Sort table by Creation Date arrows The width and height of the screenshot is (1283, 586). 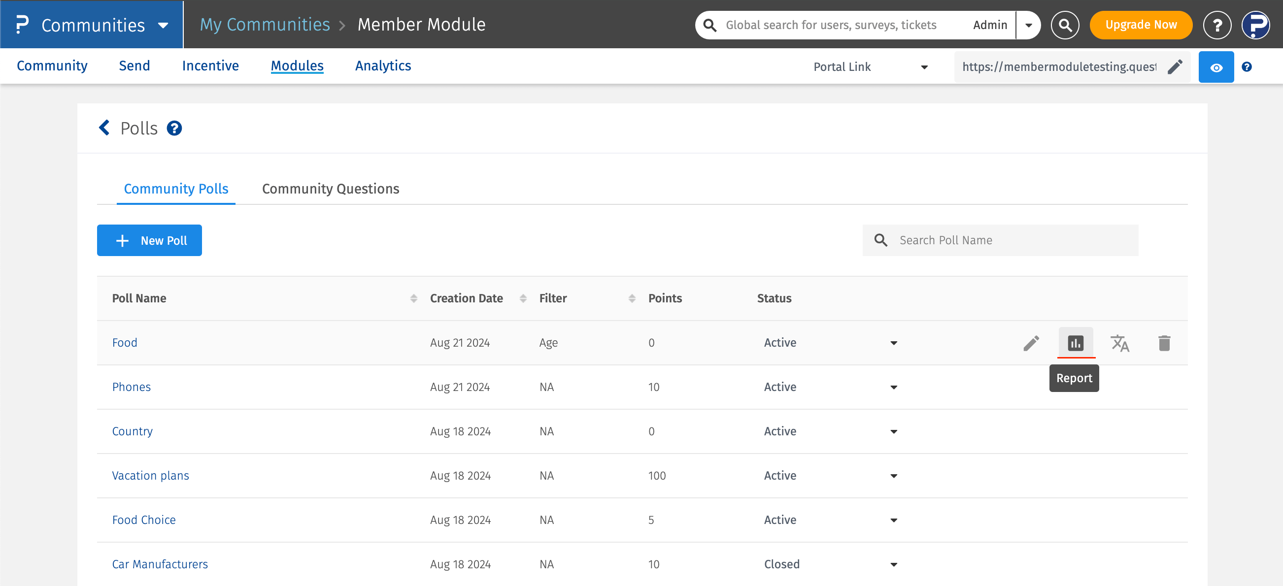[x=523, y=298]
